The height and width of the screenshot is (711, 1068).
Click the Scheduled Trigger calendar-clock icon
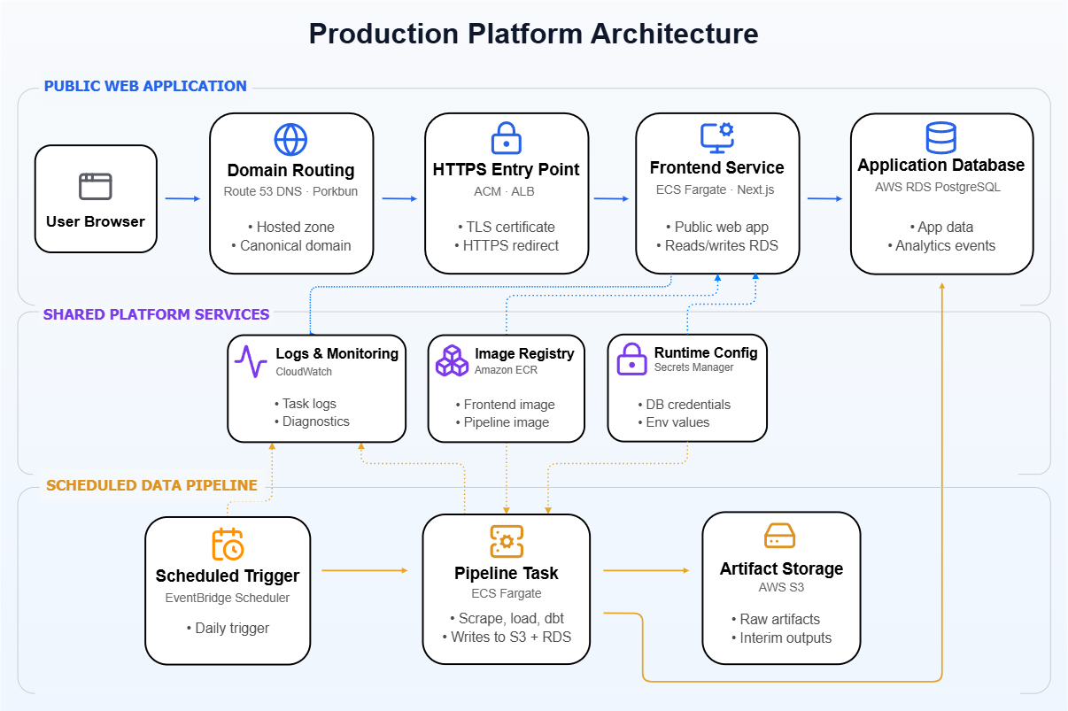pyautogui.click(x=228, y=544)
